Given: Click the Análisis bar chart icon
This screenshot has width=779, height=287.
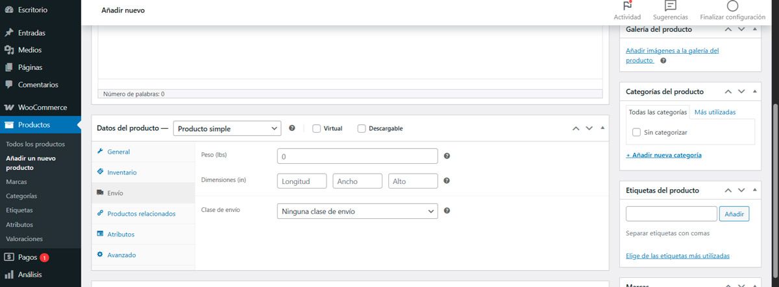Looking at the screenshot, I should (x=9, y=275).
